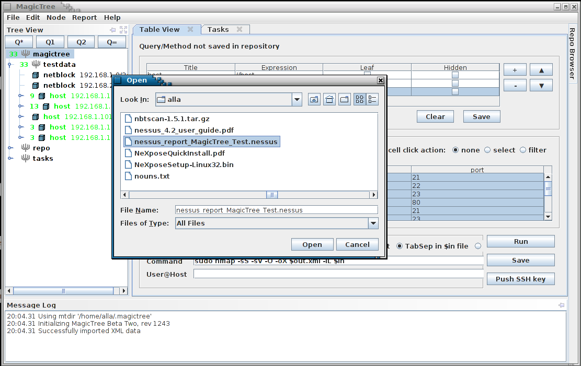The image size is (581, 366).
Task: Collapse the testdata tree node
Action: [x=10, y=64]
